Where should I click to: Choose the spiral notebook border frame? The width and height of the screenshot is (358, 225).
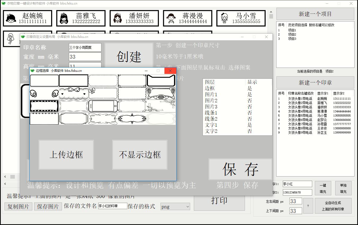click(44, 119)
